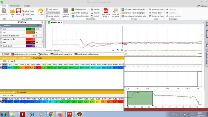Open Sobrepor Tabela de Ignição dropdown

click(146, 13)
